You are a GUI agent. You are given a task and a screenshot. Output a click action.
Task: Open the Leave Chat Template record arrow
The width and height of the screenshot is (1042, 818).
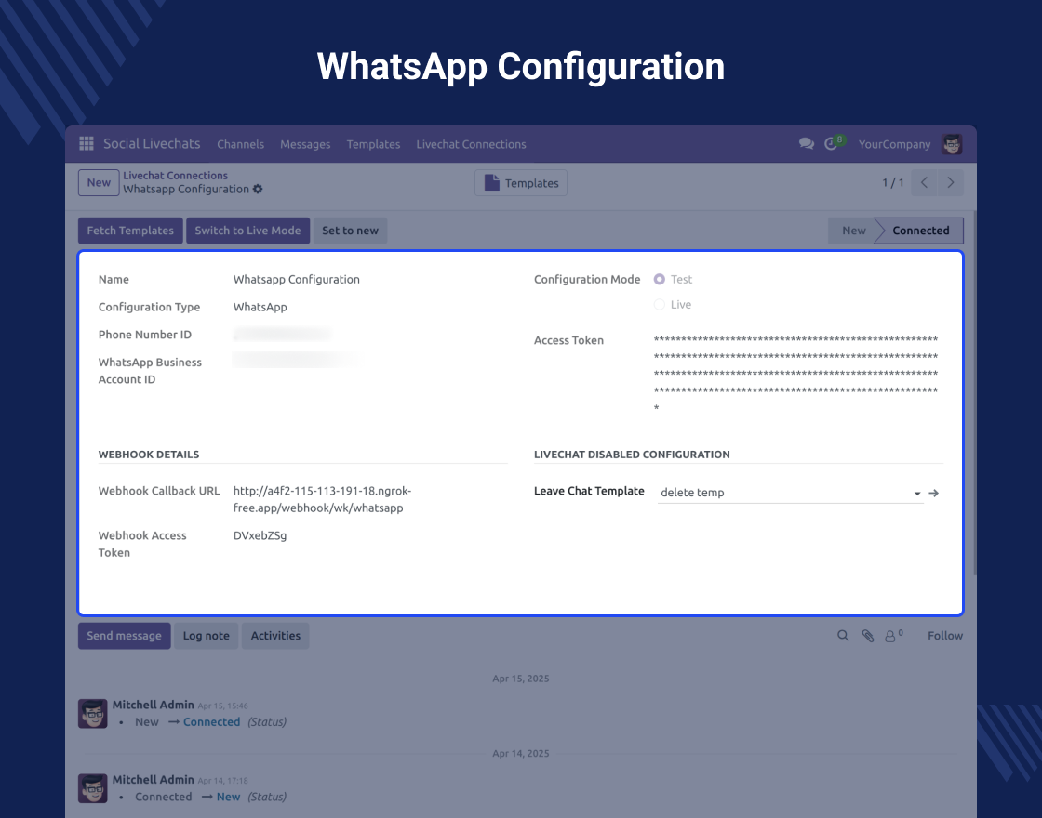[x=934, y=493]
